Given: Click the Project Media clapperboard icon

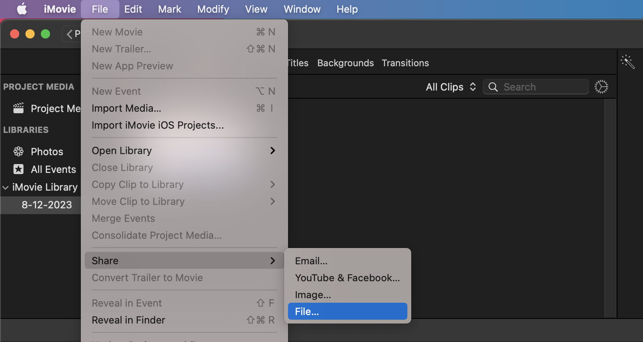Looking at the screenshot, I should [18, 108].
